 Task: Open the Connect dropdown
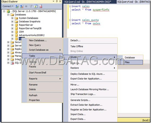click(x=8, y=6)
